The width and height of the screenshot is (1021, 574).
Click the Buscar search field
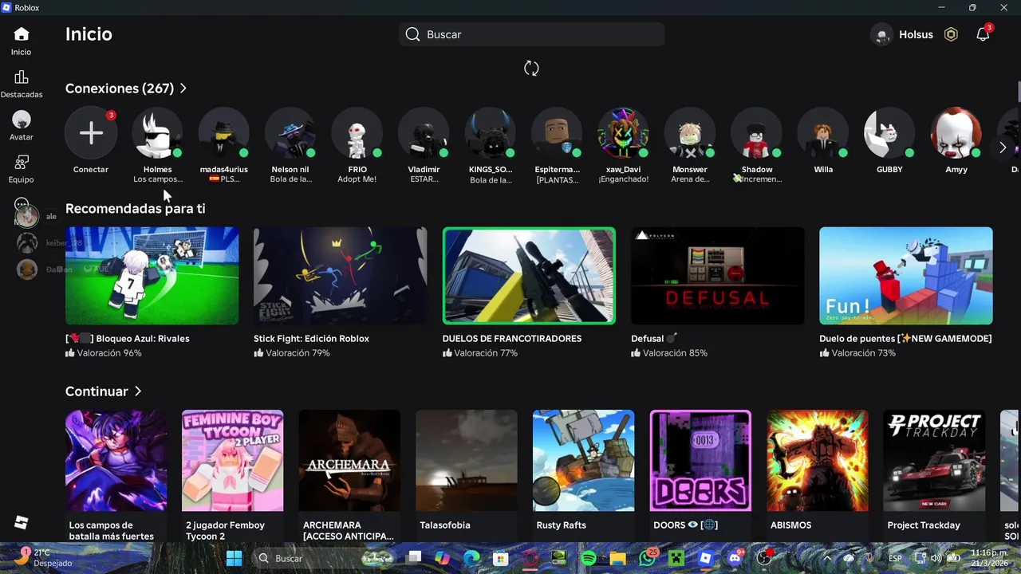point(531,34)
